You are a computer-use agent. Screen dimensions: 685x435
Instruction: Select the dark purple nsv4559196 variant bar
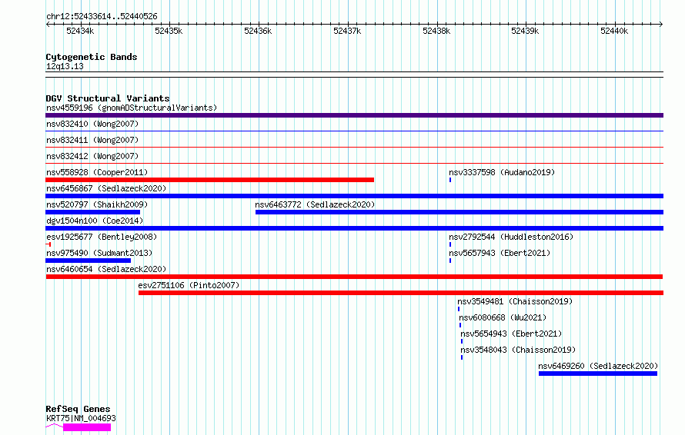pyautogui.click(x=354, y=115)
